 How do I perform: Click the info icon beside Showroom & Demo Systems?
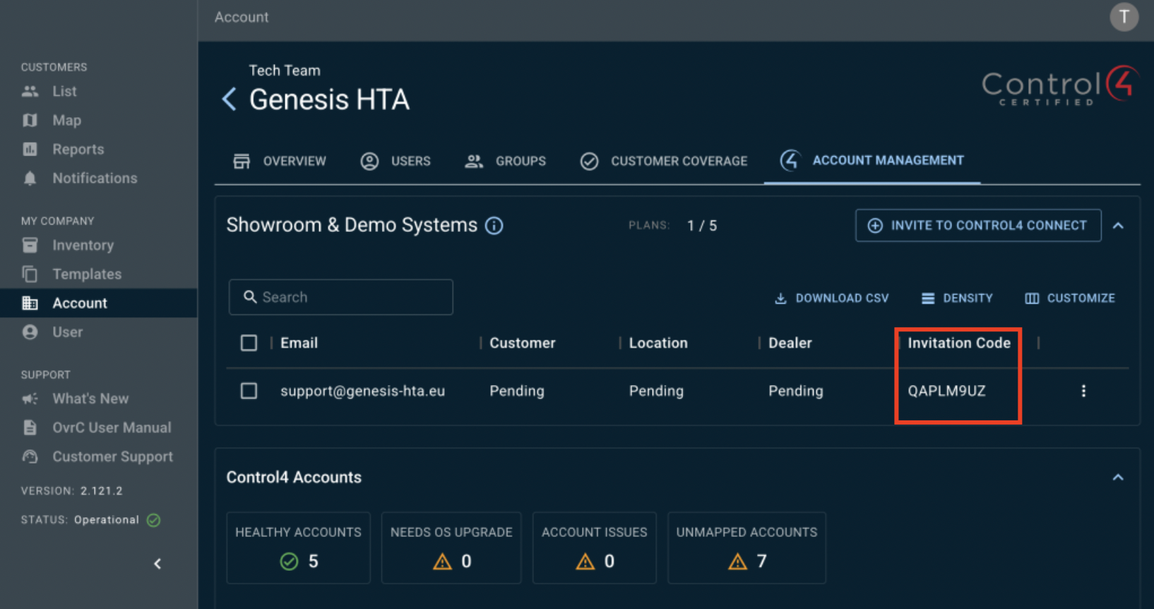(x=494, y=225)
